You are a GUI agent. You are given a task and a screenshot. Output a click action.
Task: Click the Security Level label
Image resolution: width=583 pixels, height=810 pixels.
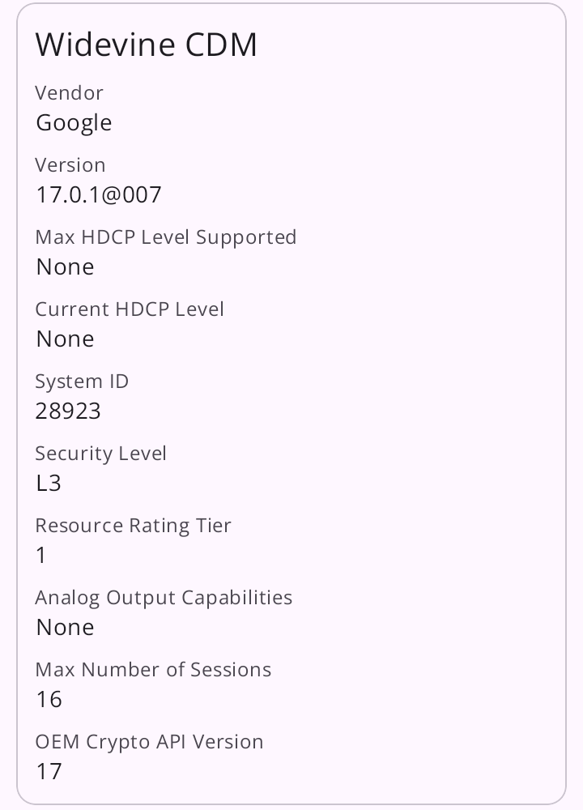pyautogui.click(x=100, y=454)
